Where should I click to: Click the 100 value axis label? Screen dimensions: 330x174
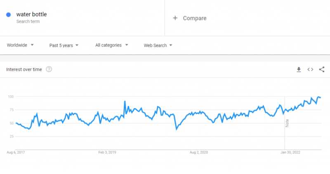tap(11, 97)
